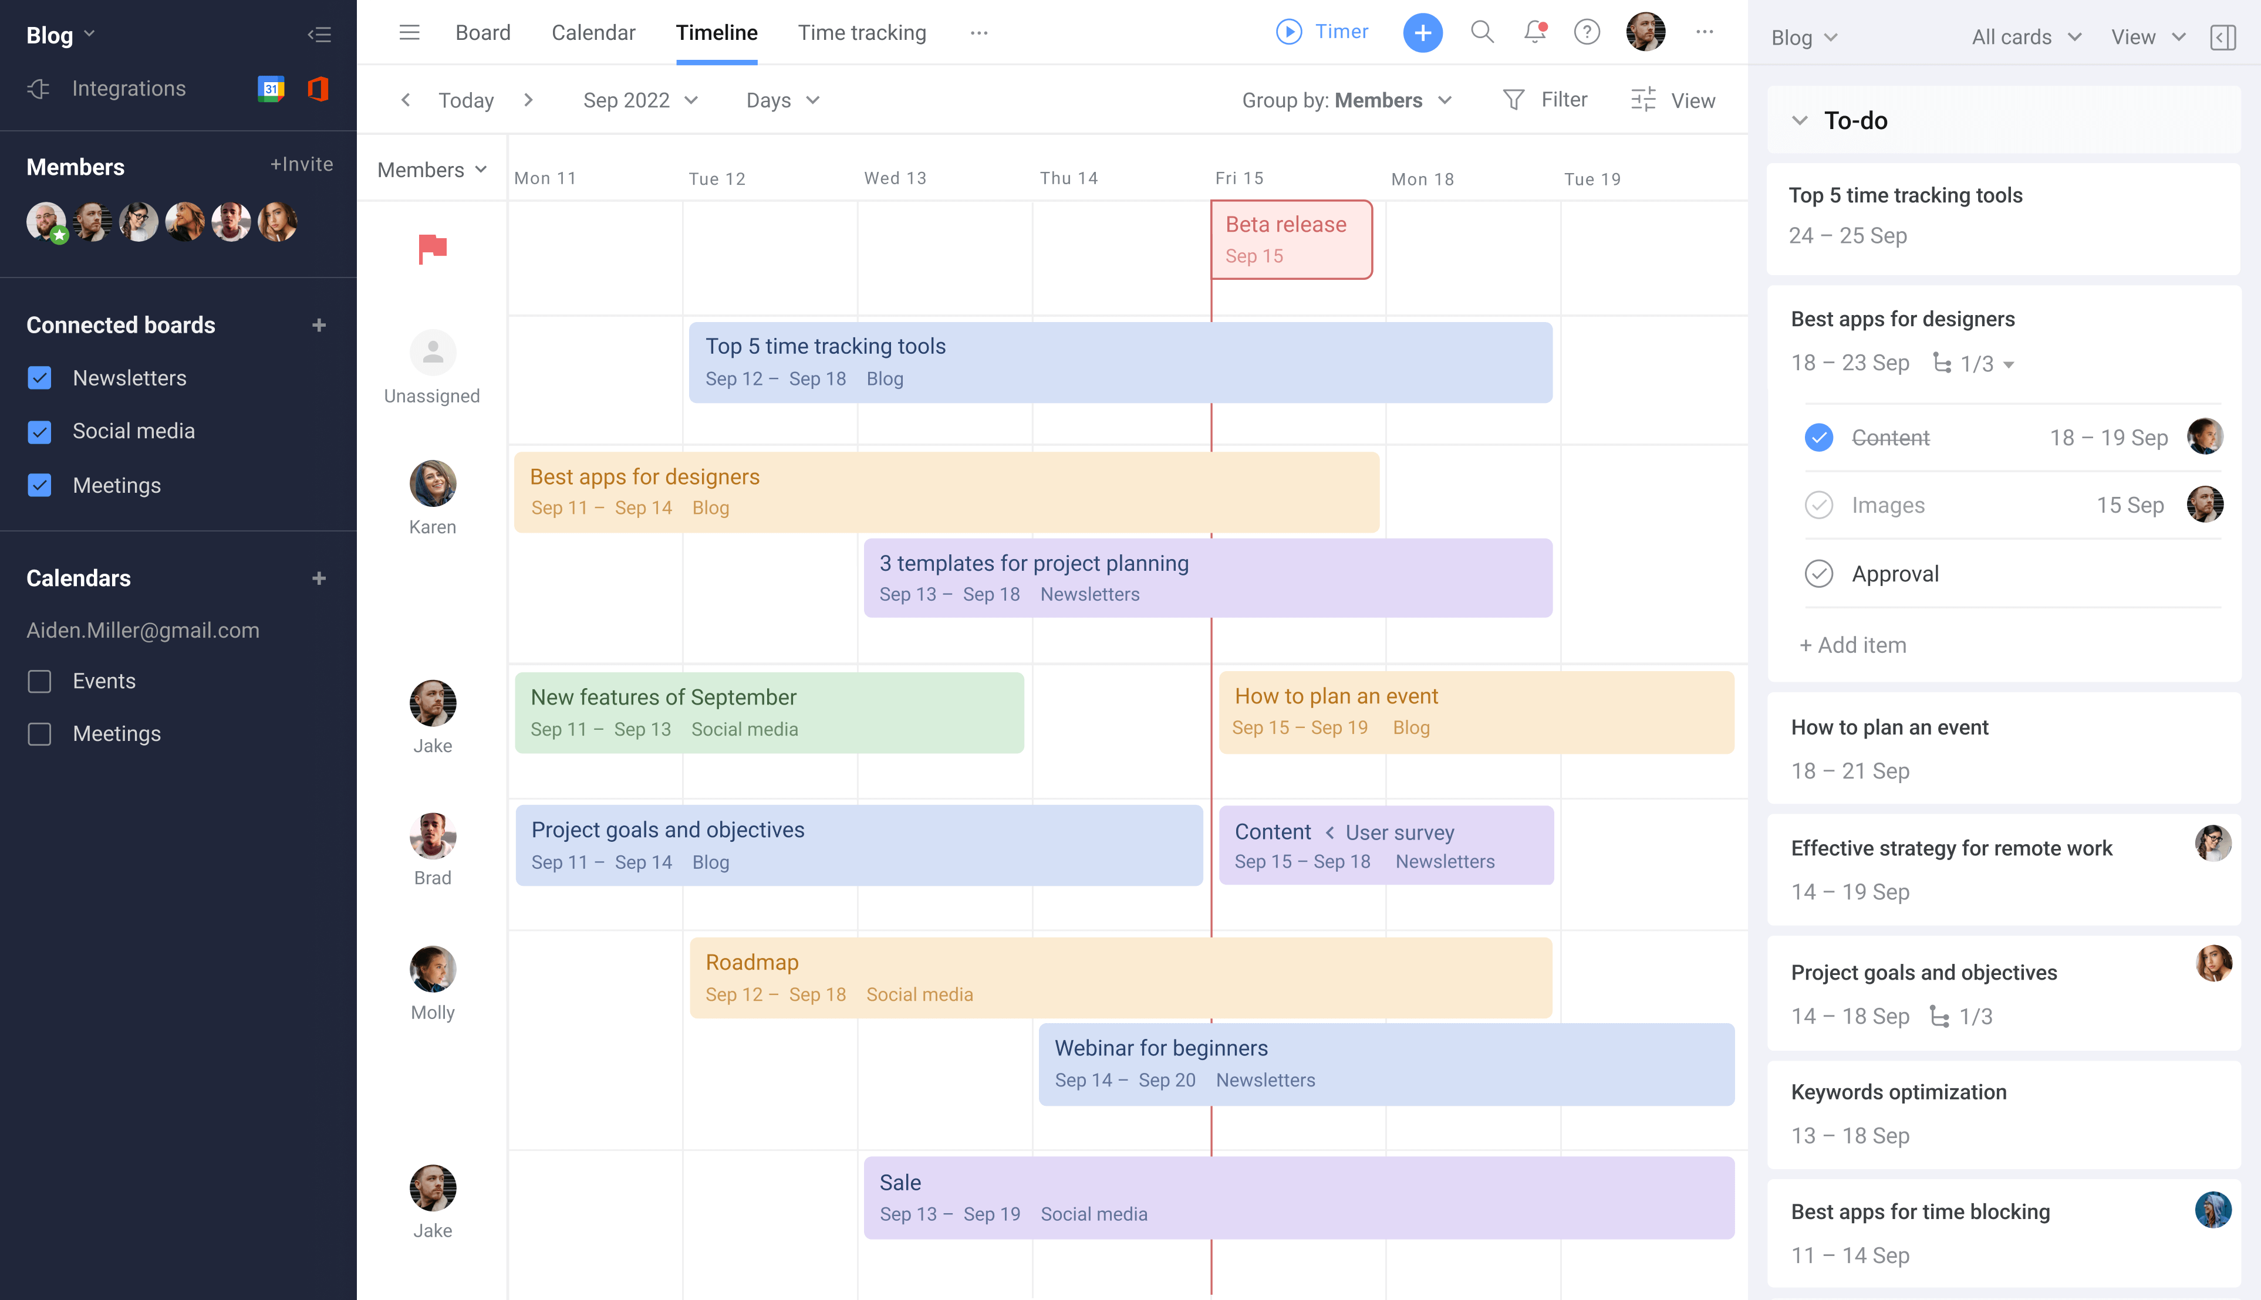Image resolution: width=2261 pixels, height=1300 pixels.
Task: Collapse the left sidebar
Action: 319,34
